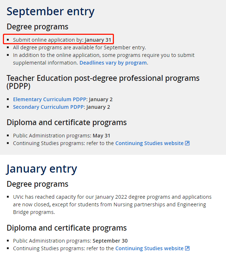226x256 pixels.
Task: Click the external link icon in September entry section
Action: [x=187, y=143]
